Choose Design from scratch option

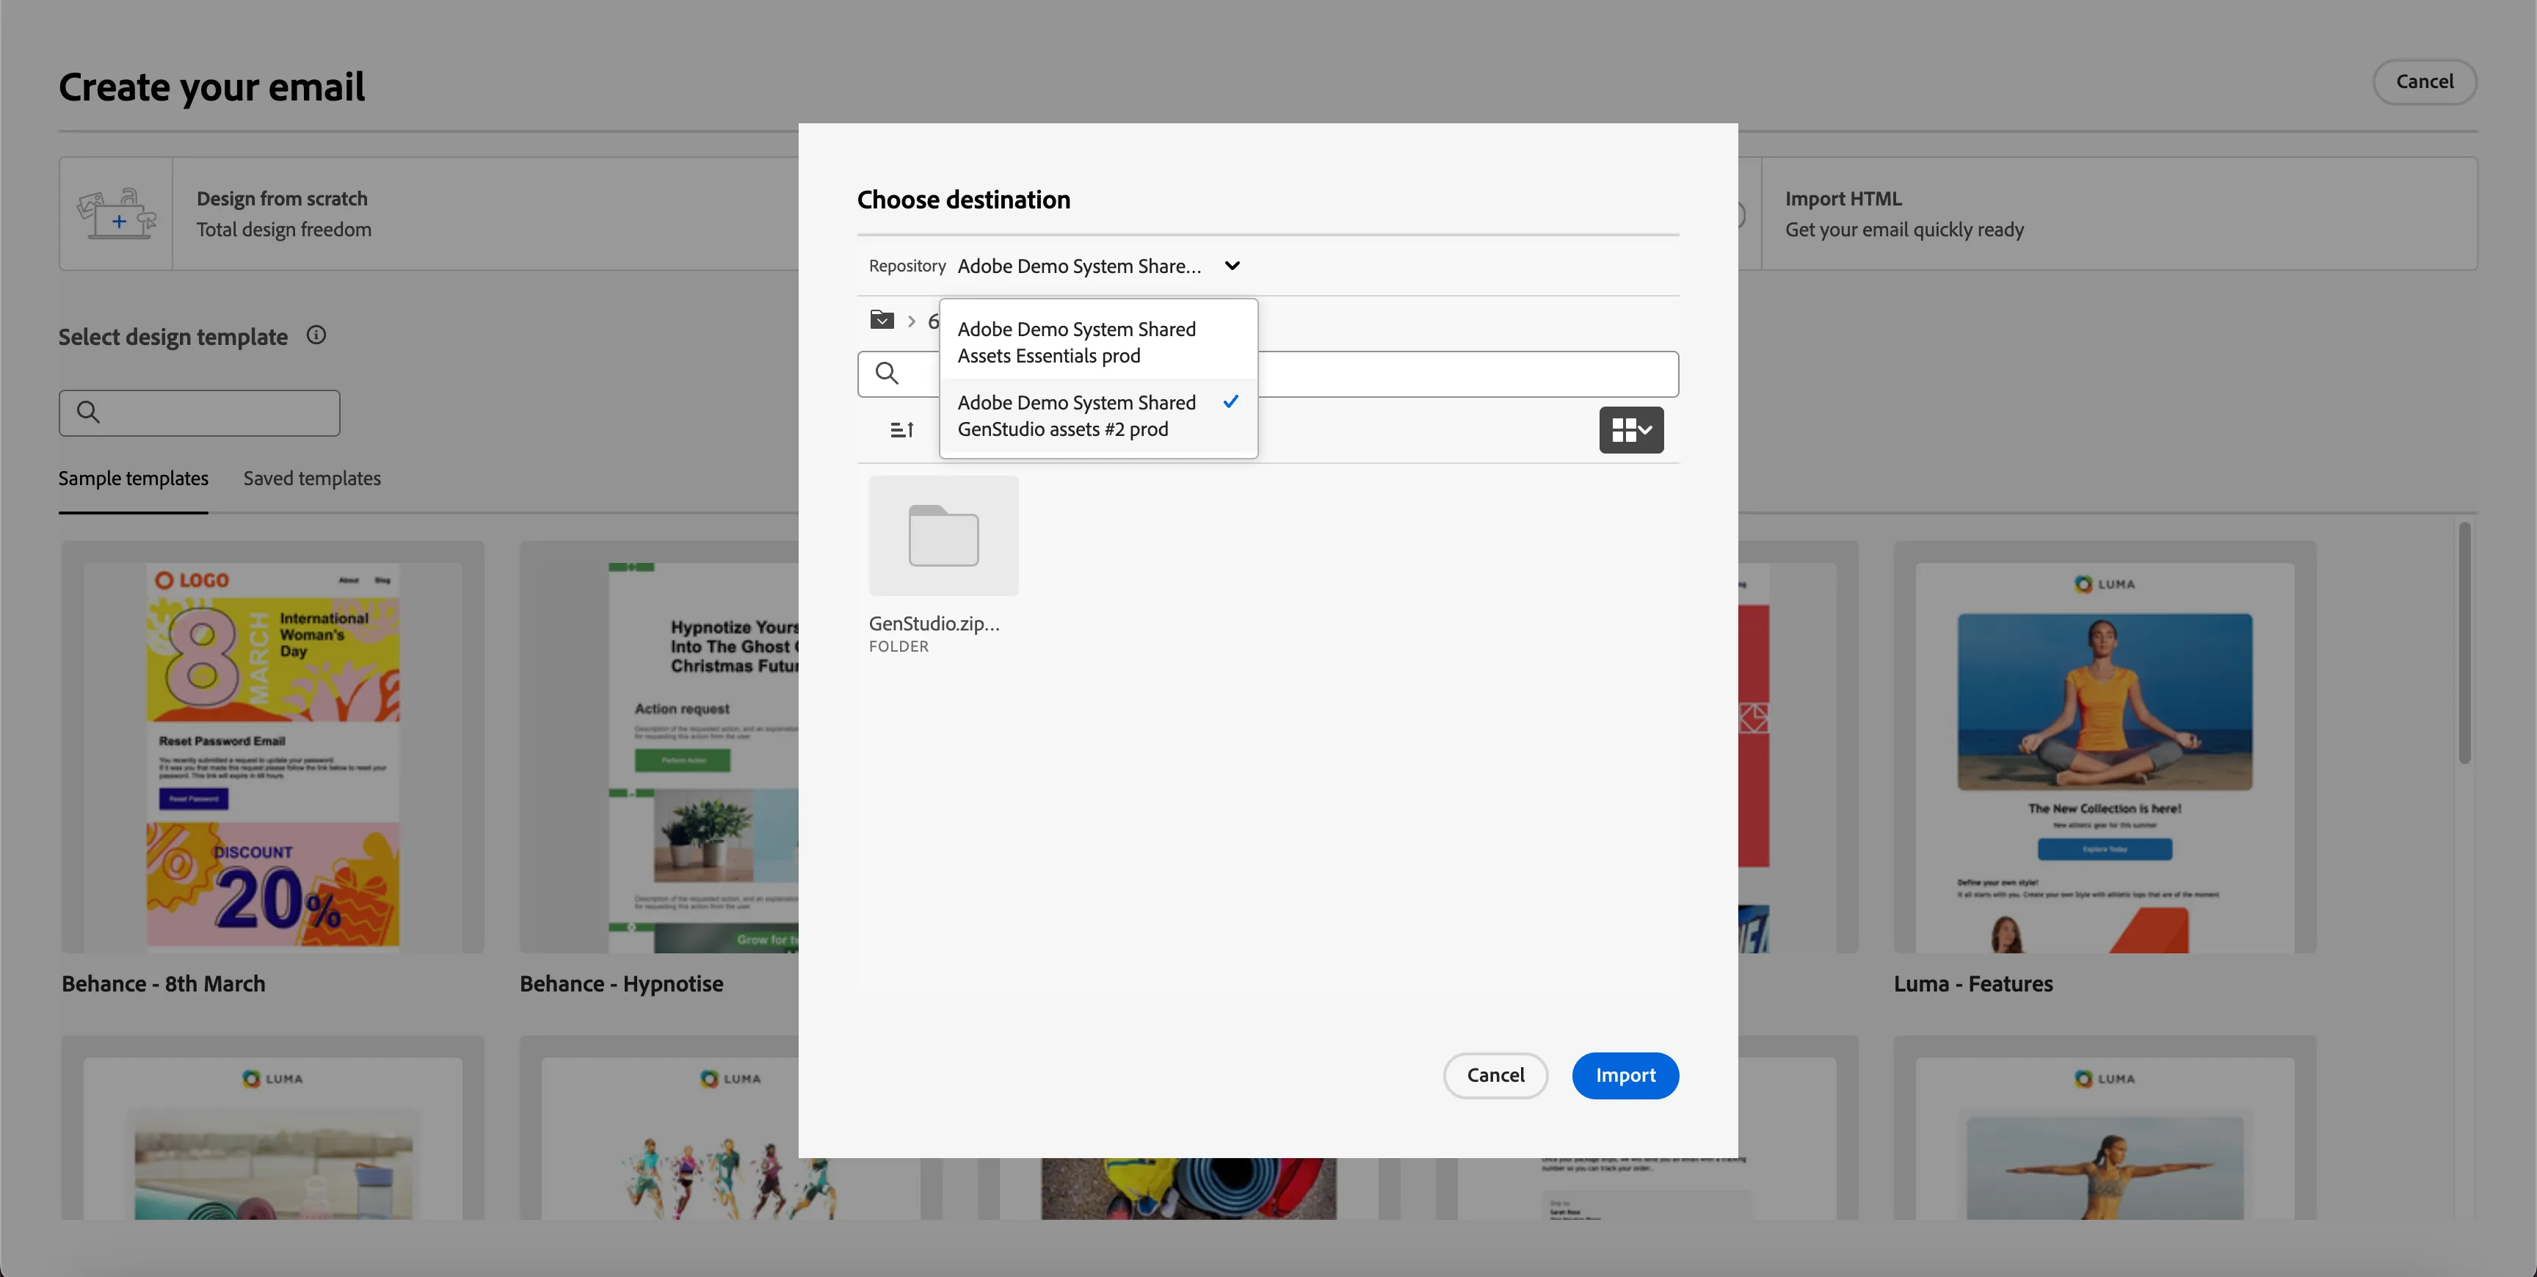429,214
